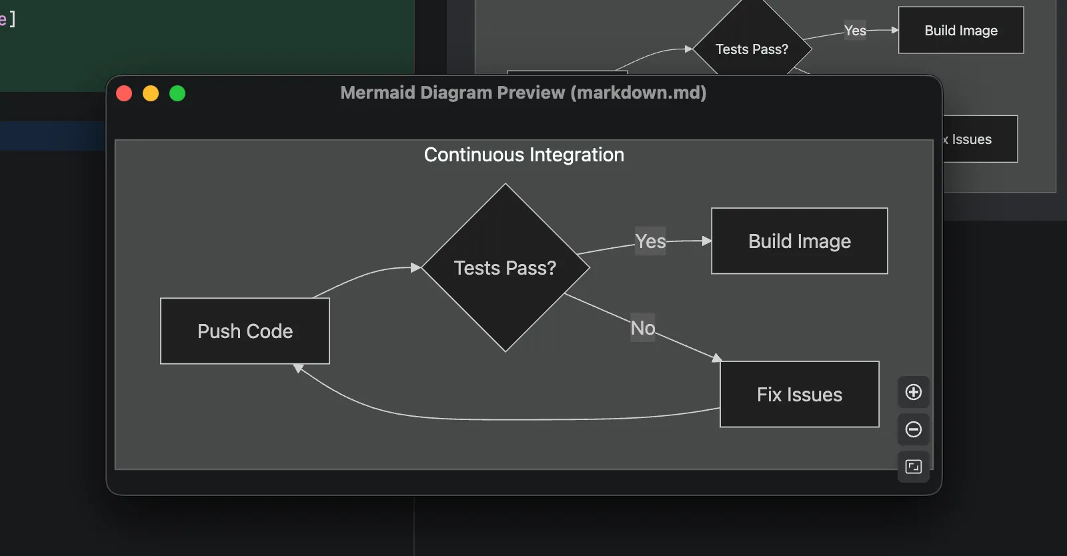Click the Tests Pass? diamond in the preview
The width and height of the screenshot is (1067, 556).
click(x=505, y=268)
